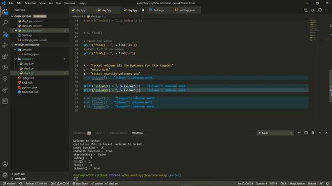Add a new terminal with plus icon
332x186 pixels.
(299, 133)
